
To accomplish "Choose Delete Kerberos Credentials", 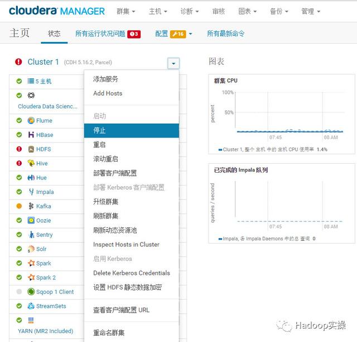I will (x=132, y=273).
